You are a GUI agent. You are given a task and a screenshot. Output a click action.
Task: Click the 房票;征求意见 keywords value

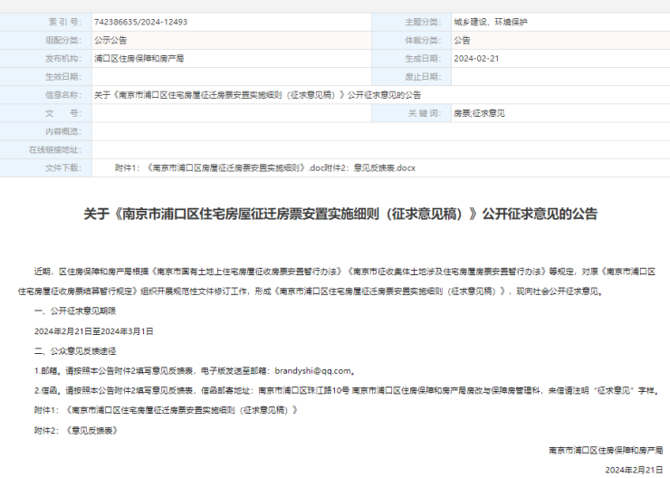tap(479, 113)
